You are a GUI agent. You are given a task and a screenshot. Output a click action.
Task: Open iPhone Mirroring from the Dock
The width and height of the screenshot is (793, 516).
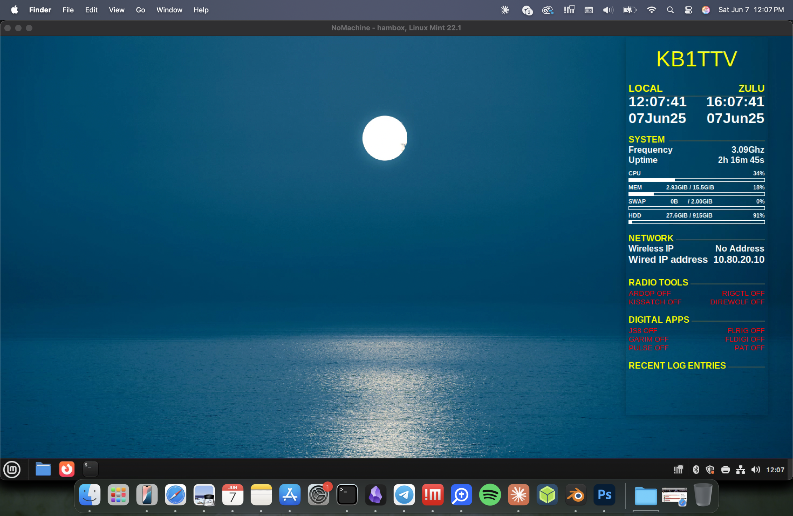pos(147,495)
